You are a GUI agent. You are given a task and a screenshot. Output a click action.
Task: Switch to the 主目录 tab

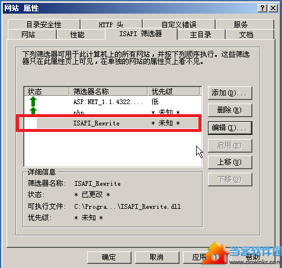201,34
